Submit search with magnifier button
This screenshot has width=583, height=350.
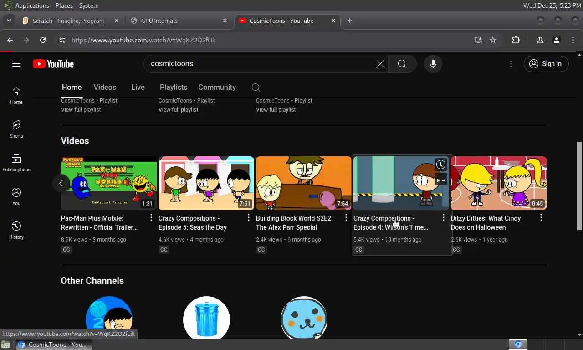point(402,64)
